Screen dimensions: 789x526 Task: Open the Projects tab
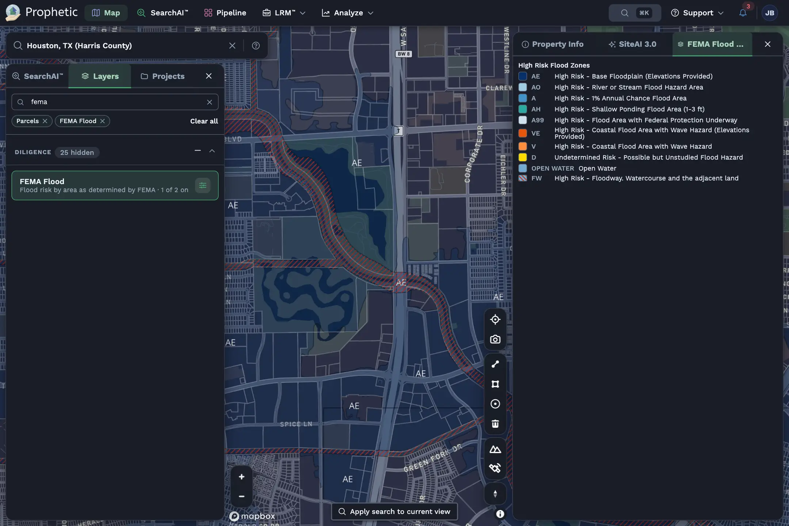(163, 76)
